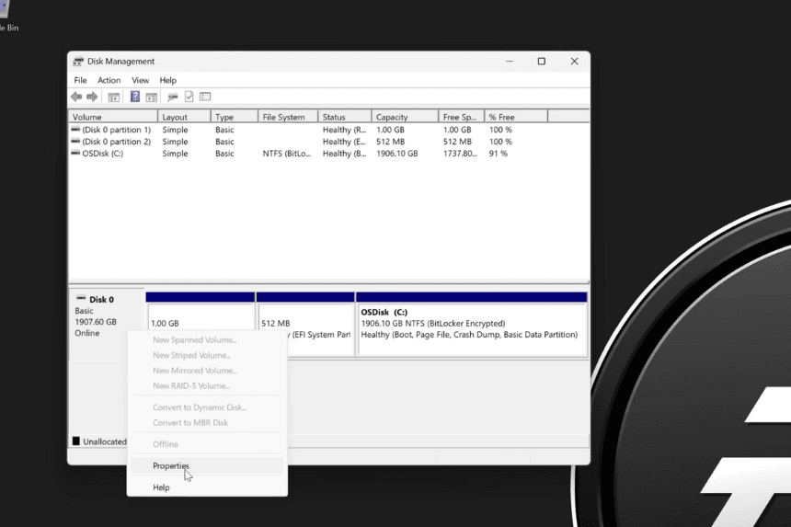The image size is (791, 527).
Task: Click the Back arrow in the toolbar
Action: tap(76, 97)
